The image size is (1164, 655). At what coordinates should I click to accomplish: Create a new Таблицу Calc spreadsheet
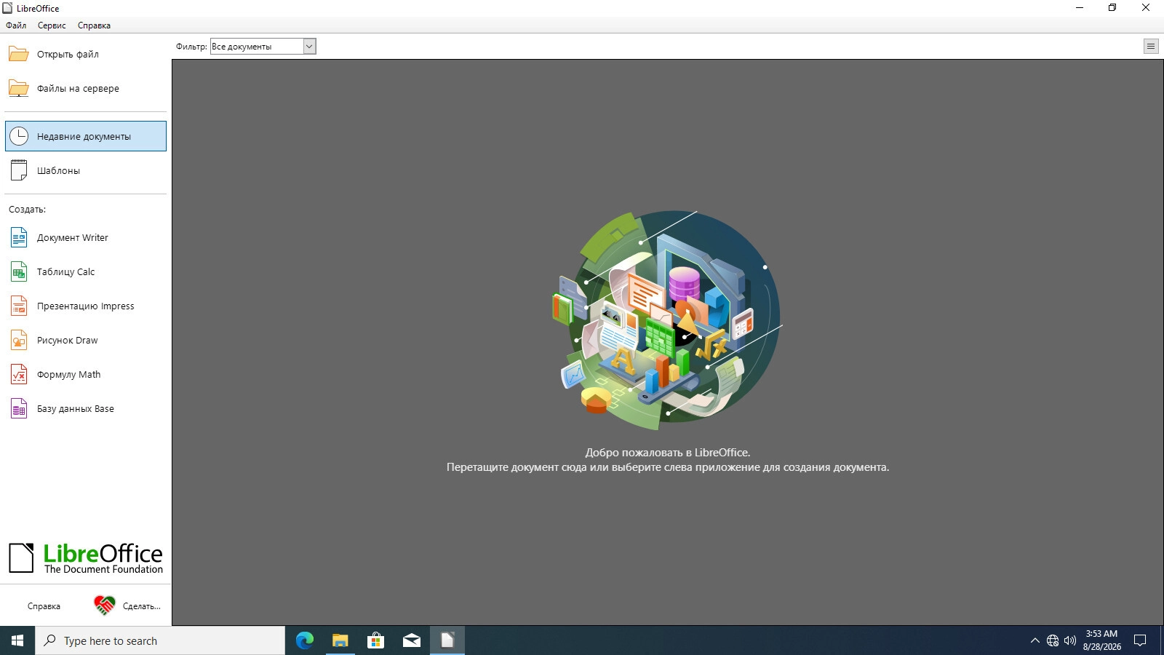pos(86,271)
